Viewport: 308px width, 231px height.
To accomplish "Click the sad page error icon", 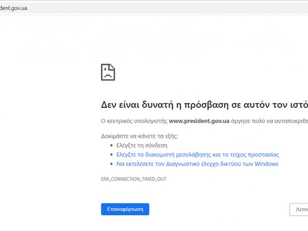I will pyautogui.click(x=108, y=72).
